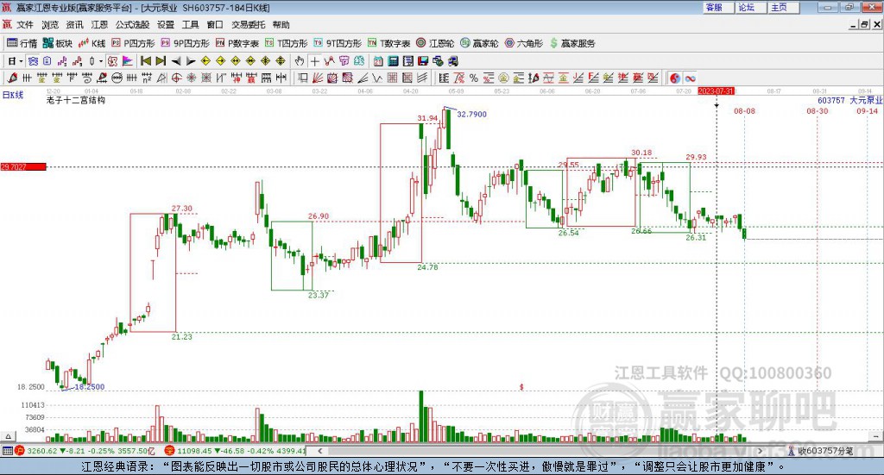Click the yin-yang taiji icon
The width and height of the screenshot is (884, 475).
coord(675,78)
